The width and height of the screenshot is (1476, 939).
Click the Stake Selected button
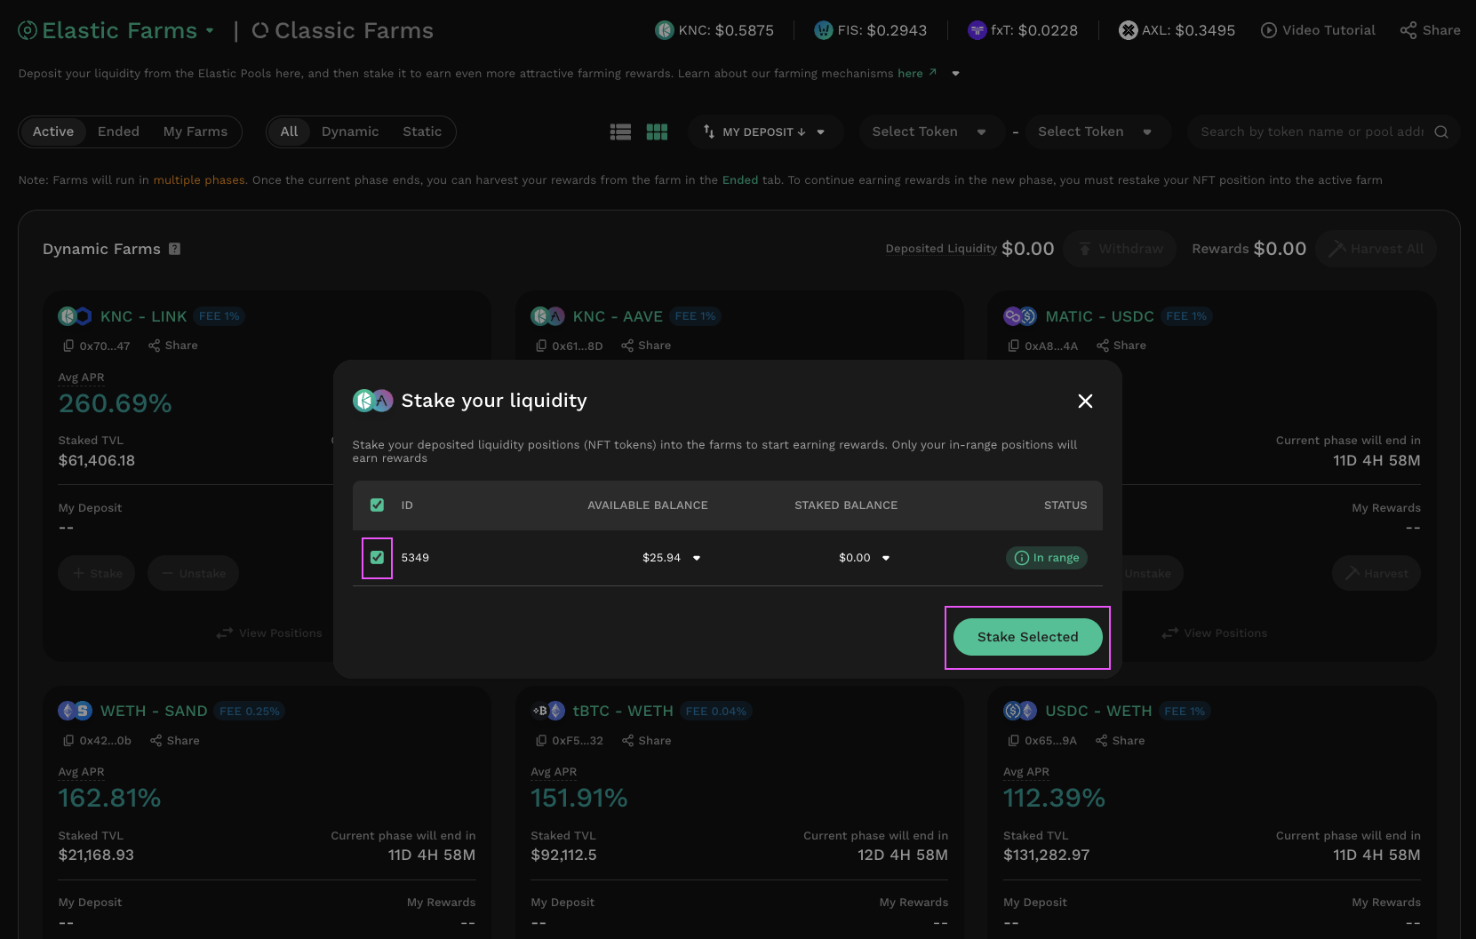(x=1027, y=637)
